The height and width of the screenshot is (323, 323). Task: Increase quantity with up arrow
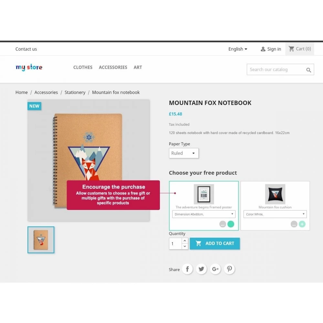coord(185,241)
